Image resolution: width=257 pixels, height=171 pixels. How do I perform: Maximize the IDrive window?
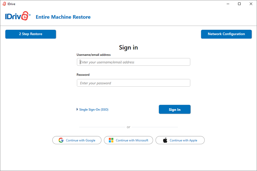239,4
